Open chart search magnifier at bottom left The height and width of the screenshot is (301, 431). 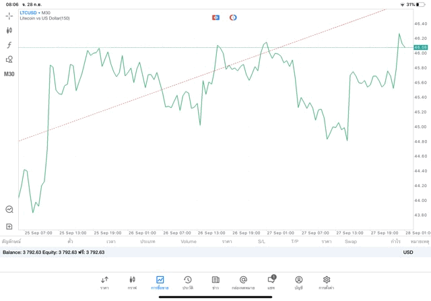[9, 209]
